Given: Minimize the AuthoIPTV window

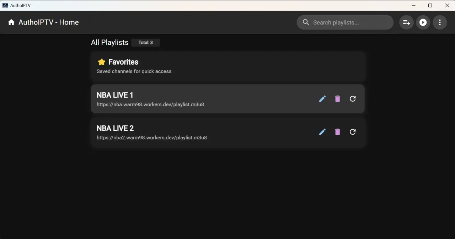Looking at the screenshot, I should click(x=413, y=5).
